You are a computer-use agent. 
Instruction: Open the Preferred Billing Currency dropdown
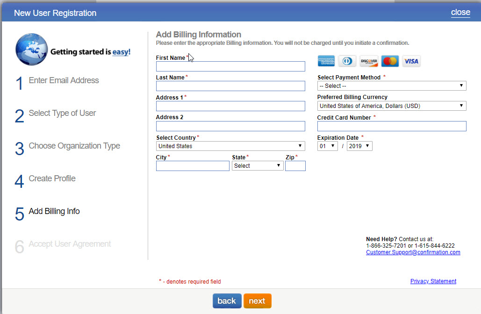point(391,106)
